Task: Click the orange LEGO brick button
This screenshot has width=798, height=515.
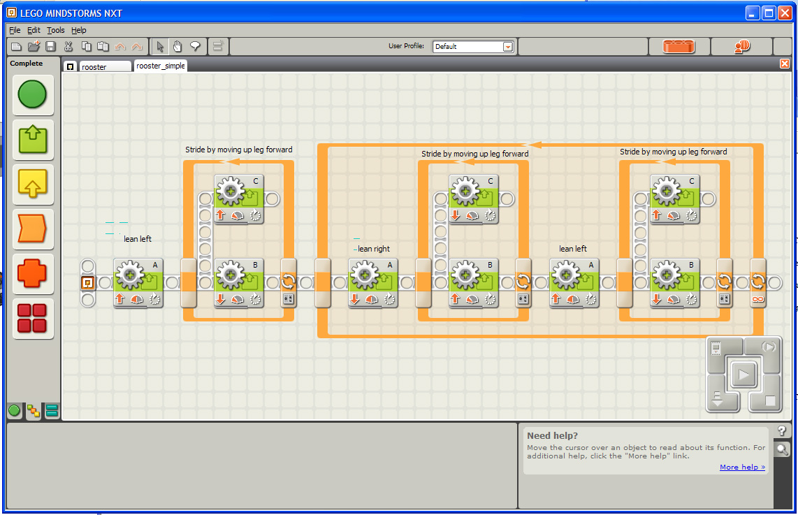Action: click(x=679, y=46)
